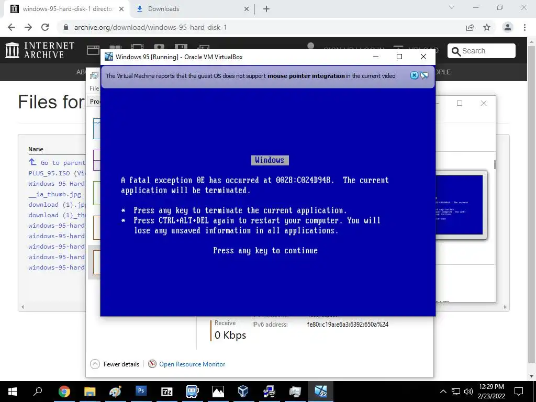Viewport: 536px width, 402px height.
Task: Open the notification center icon
Action: [519, 391]
